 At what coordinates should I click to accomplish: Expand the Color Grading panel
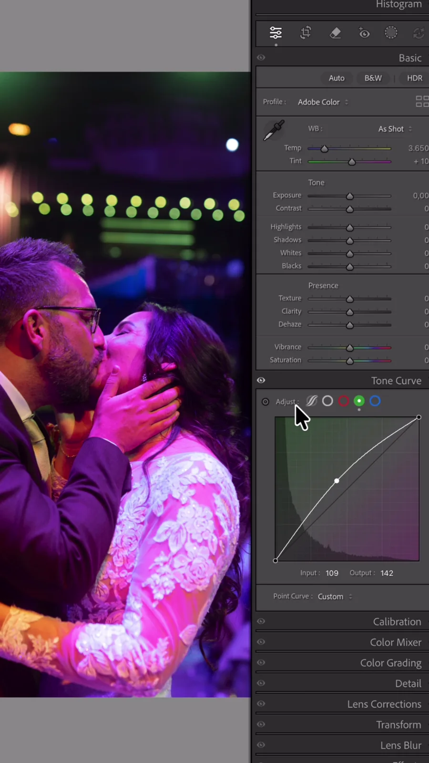pos(391,663)
